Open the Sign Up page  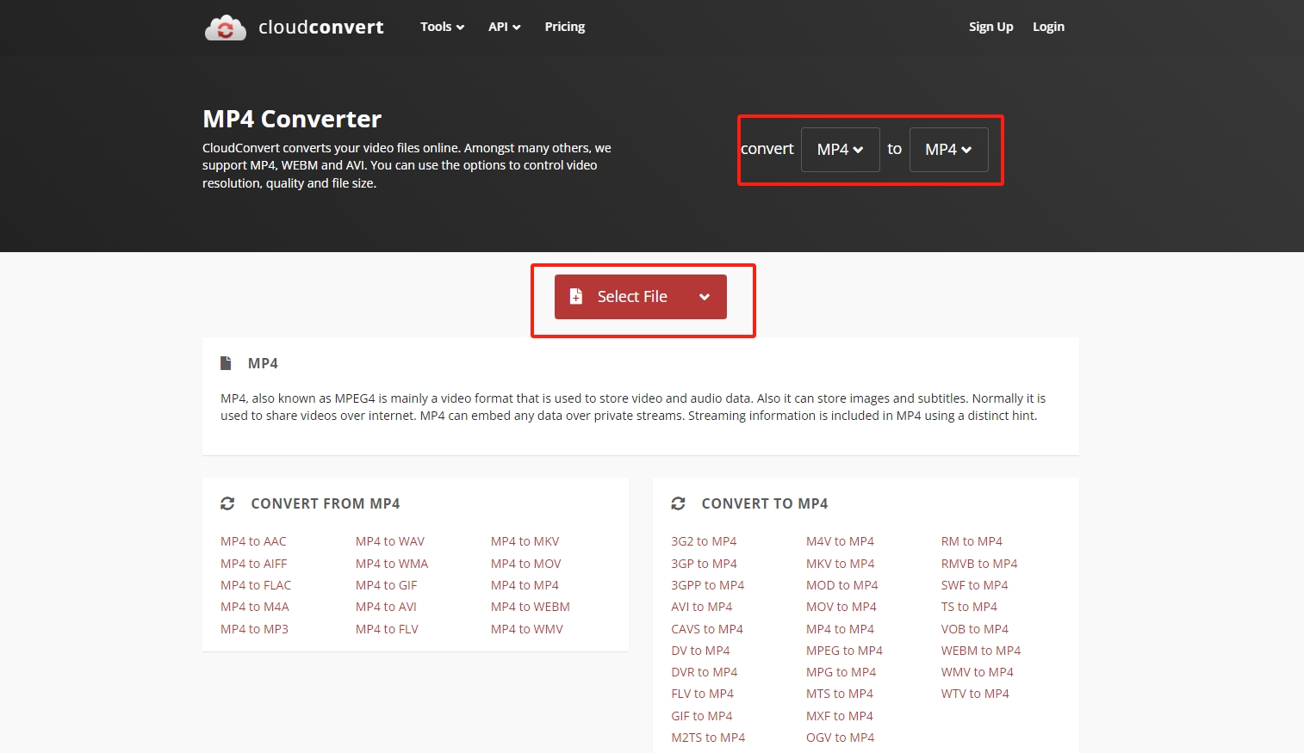pyautogui.click(x=990, y=27)
